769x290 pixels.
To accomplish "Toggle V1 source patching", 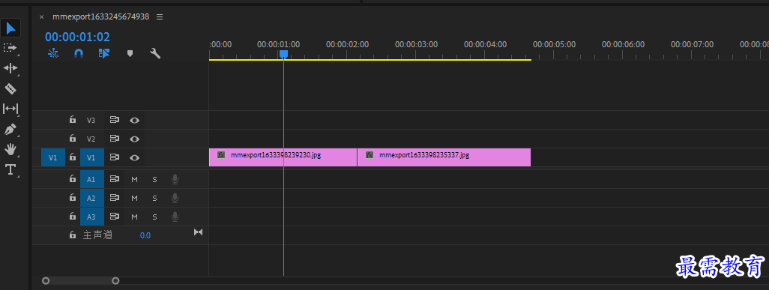I will tap(53, 157).
